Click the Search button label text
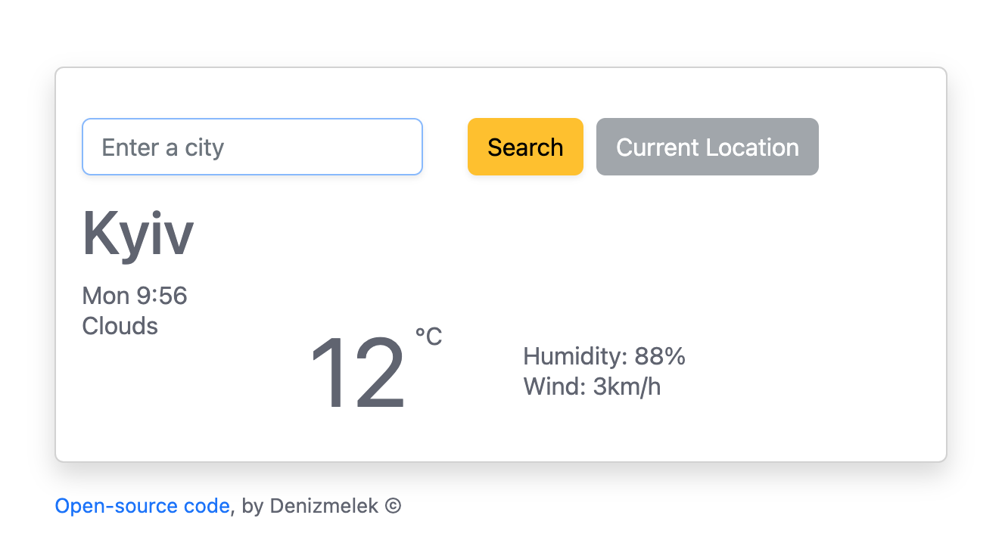This screenshot has height=546, width=1005. (x=525, y=147)
